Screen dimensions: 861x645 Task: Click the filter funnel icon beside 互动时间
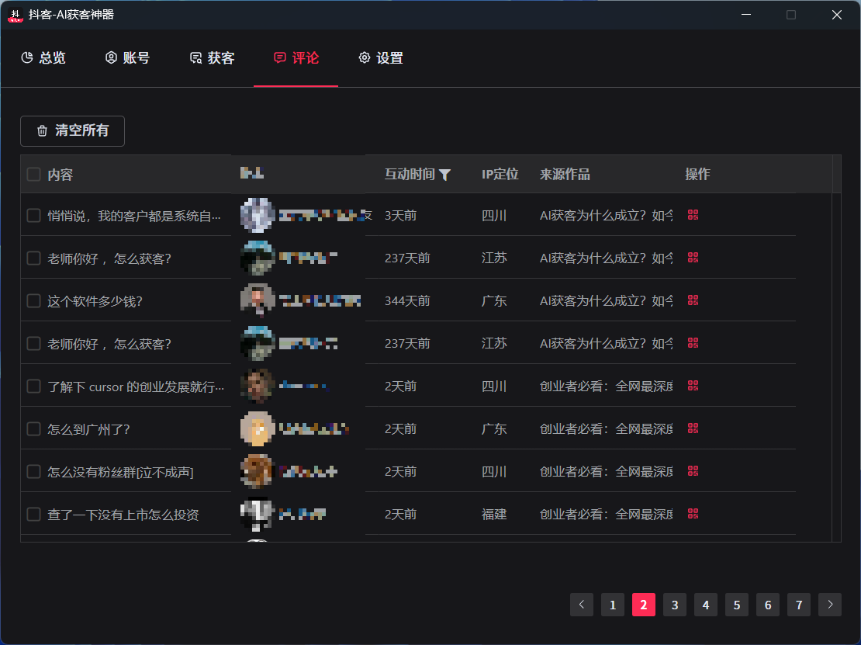tap(444, 175)
